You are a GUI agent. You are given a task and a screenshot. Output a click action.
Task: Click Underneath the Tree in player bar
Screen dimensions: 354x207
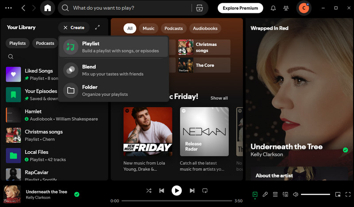coord(46,191)
